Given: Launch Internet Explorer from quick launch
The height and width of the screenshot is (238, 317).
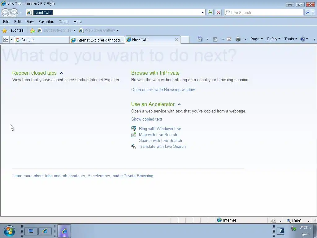Looking at the screenshot, I should (45, 231).
